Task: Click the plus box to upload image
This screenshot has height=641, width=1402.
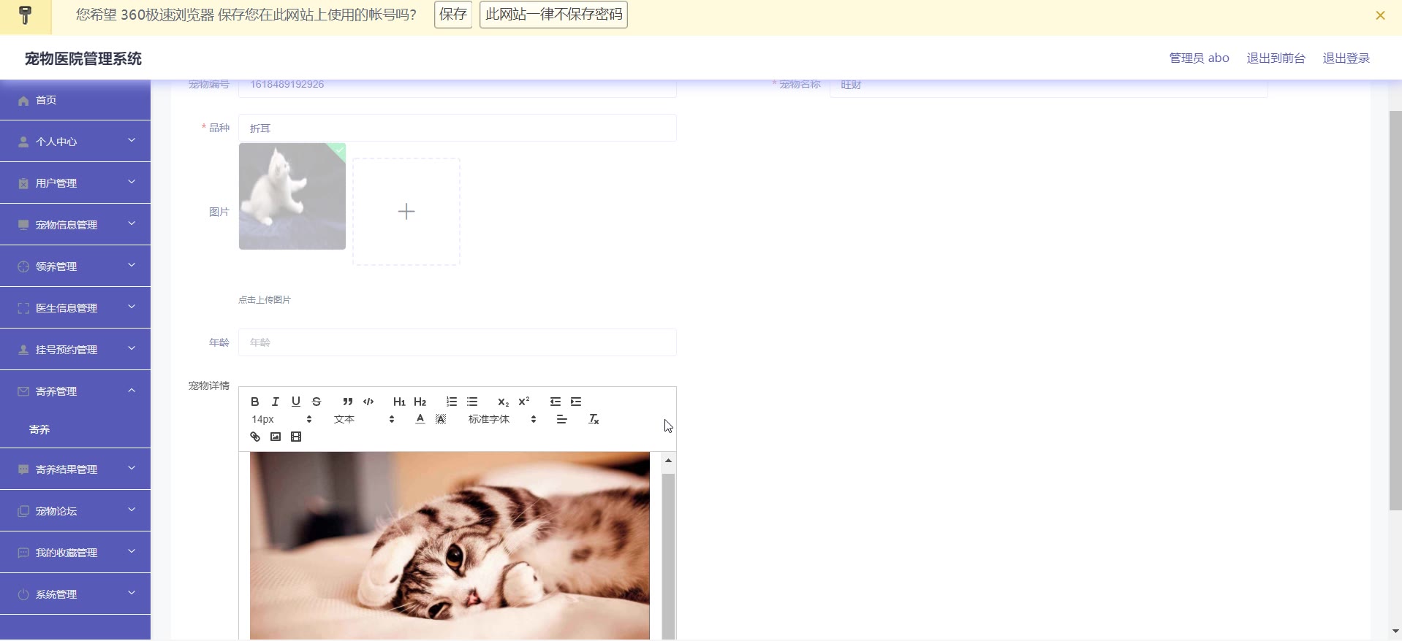Action: [406, 212]
